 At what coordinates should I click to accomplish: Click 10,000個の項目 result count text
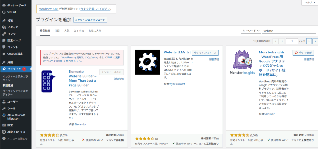pyautogui.click(x=262, y=41)
